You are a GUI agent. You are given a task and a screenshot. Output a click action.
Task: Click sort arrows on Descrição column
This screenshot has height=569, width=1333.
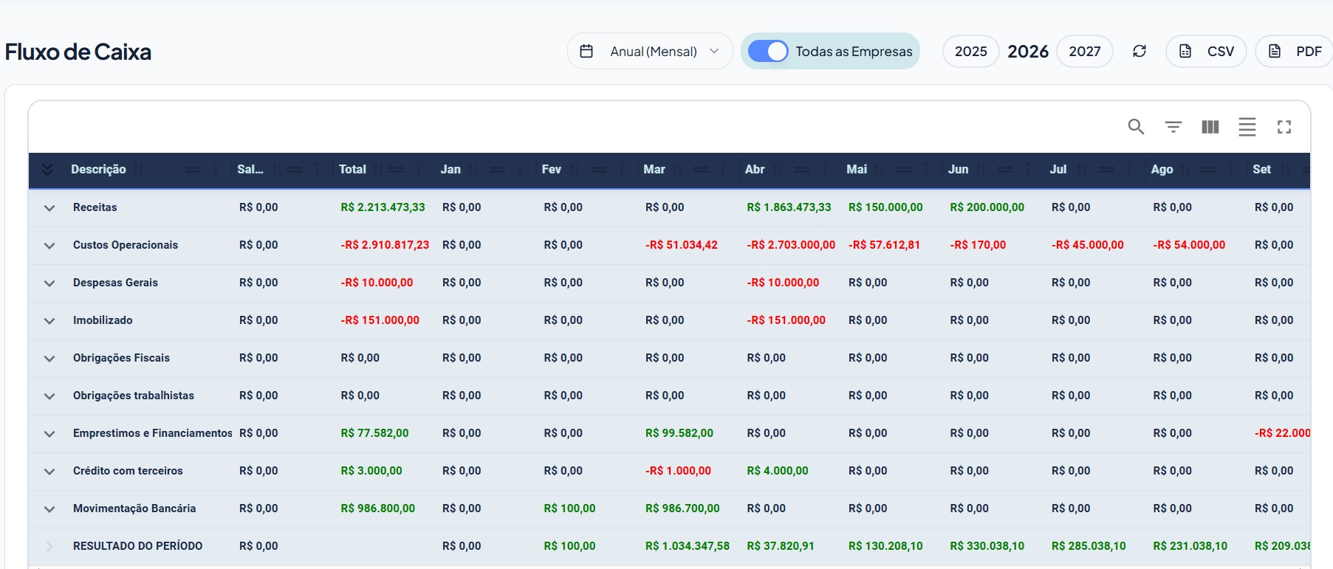point(139,170)
